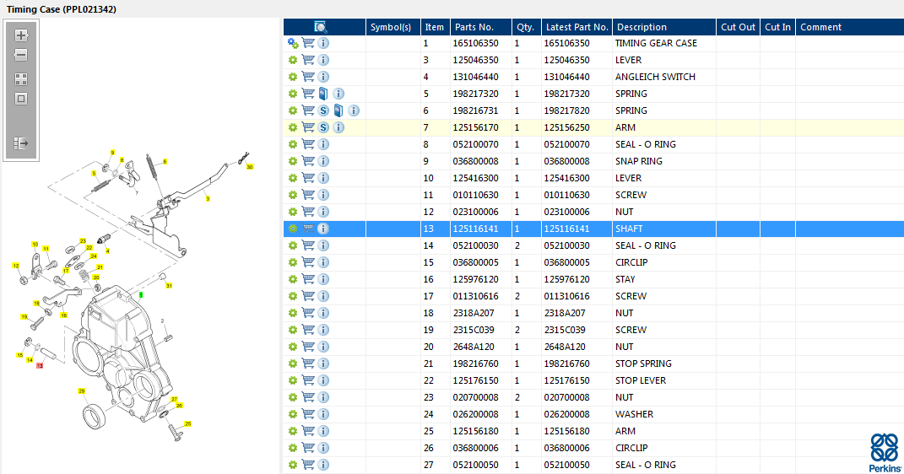The height and width of the screenshot is (474, 904).
Task: Click the four-square grid view button
Action: point(21,79)
